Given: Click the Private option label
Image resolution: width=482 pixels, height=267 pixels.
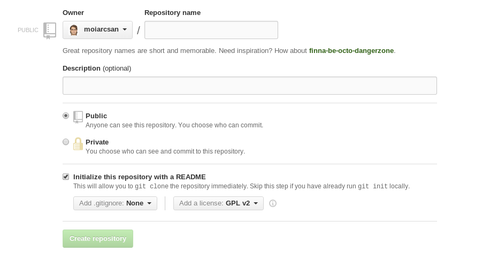Looking at the screenshot, I should tap(97, 142).
